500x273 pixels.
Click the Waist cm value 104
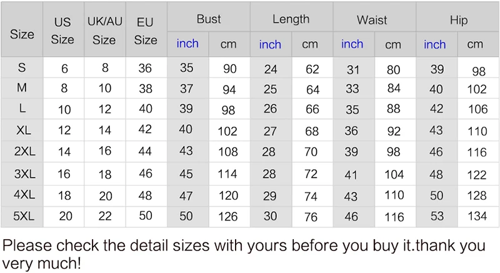[x=394, y=174]
